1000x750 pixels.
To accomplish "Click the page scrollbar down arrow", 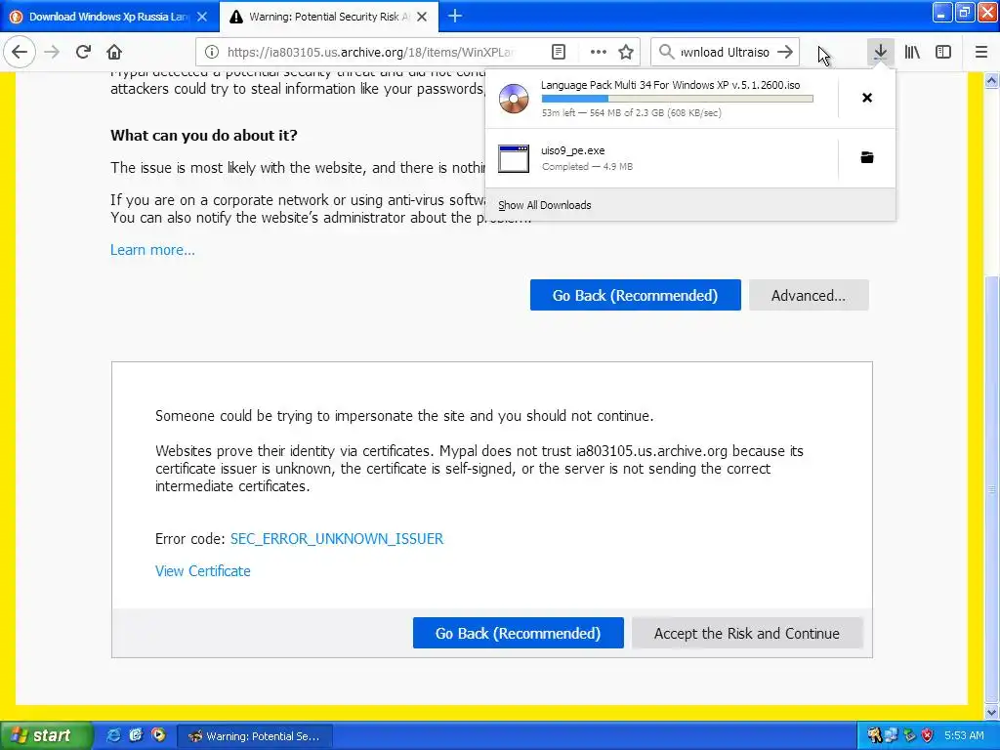I will point(992,712).
